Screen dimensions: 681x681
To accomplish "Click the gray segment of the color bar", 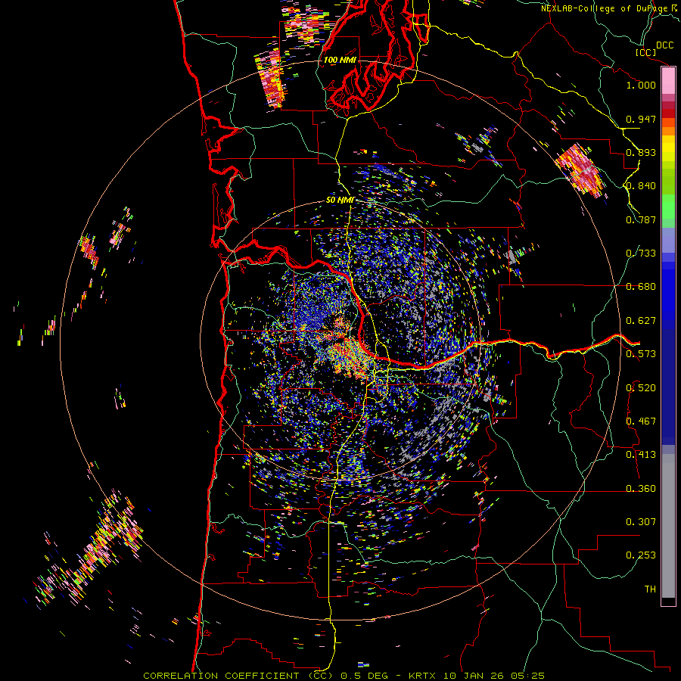I will click(x=668, y=526).
